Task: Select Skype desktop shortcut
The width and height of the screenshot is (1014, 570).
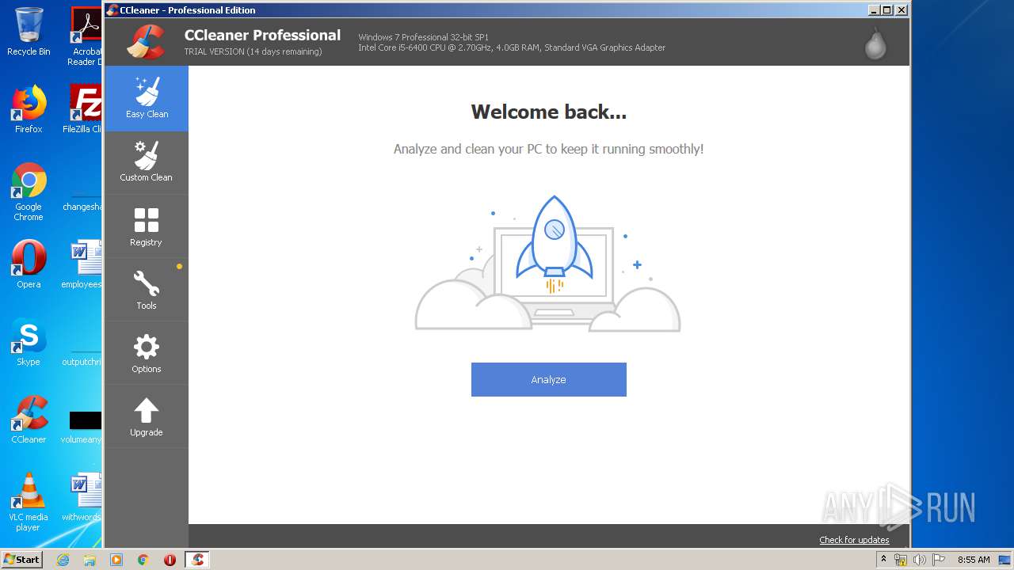Action: click(29, 341)
